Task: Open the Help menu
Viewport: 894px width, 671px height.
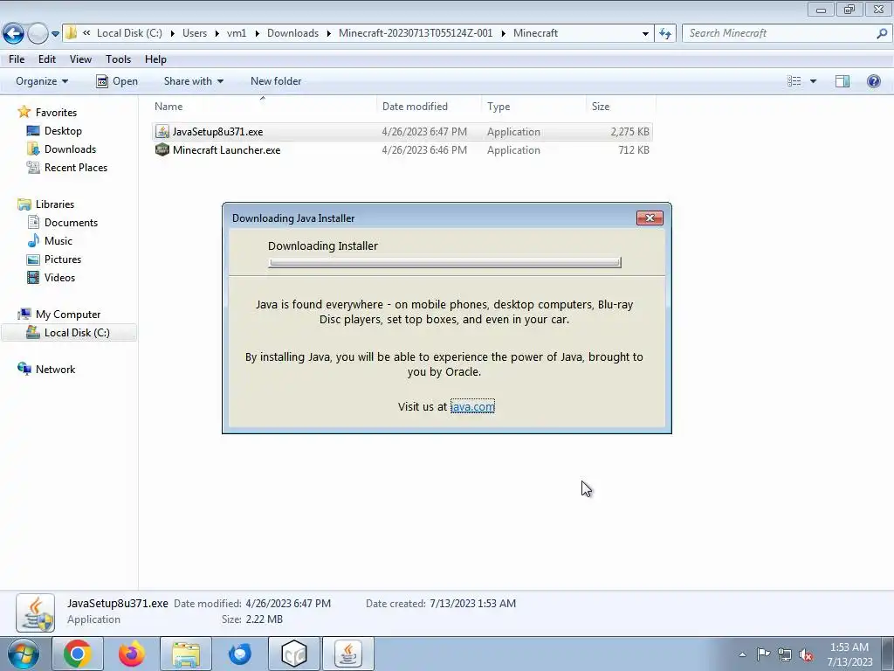Action: [155, 59]
